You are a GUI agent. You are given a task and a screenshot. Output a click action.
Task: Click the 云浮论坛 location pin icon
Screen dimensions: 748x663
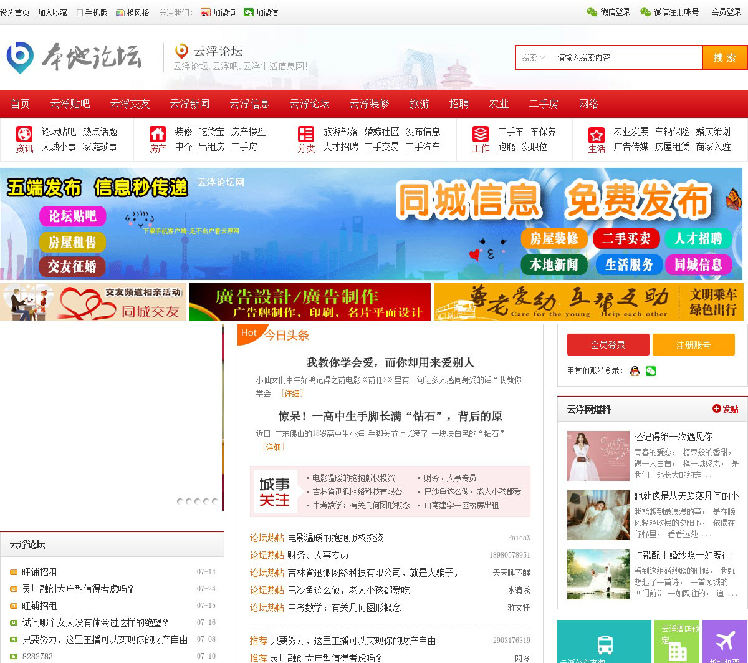click(x=181, y=51)
